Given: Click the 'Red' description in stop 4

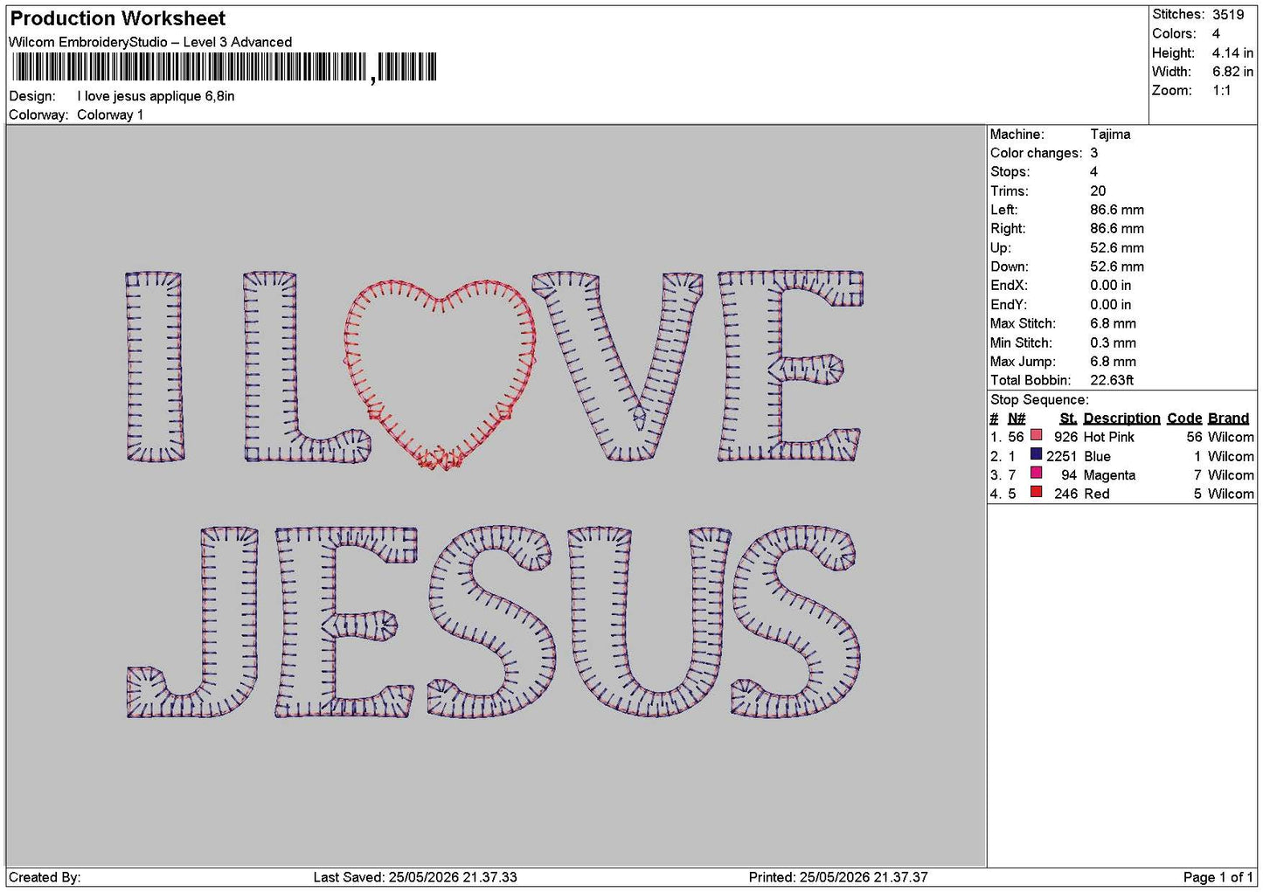Looking at the screenshot, I should [x=1096, y=494].
